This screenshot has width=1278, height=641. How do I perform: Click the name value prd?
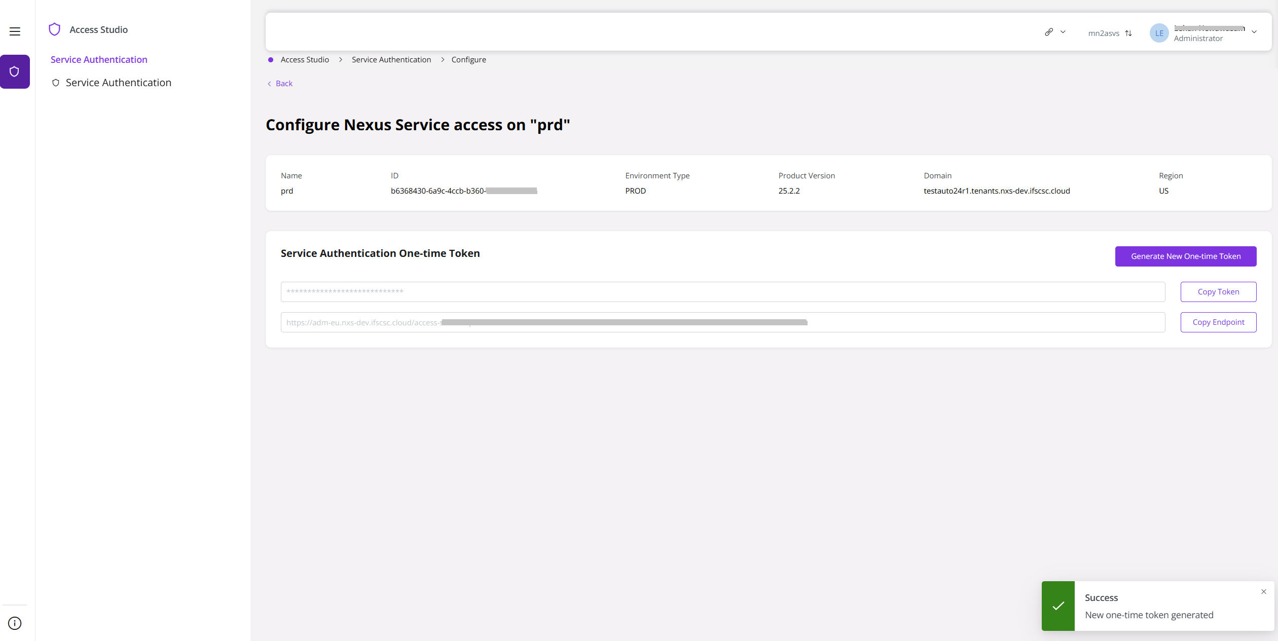(x=287, y=191)
